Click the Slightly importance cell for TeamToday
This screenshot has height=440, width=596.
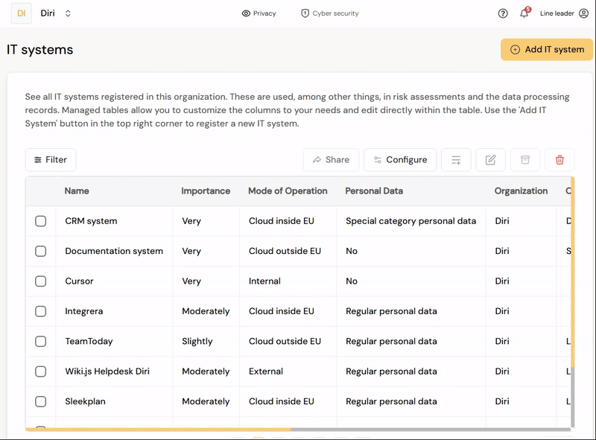(x=206, y=341)
